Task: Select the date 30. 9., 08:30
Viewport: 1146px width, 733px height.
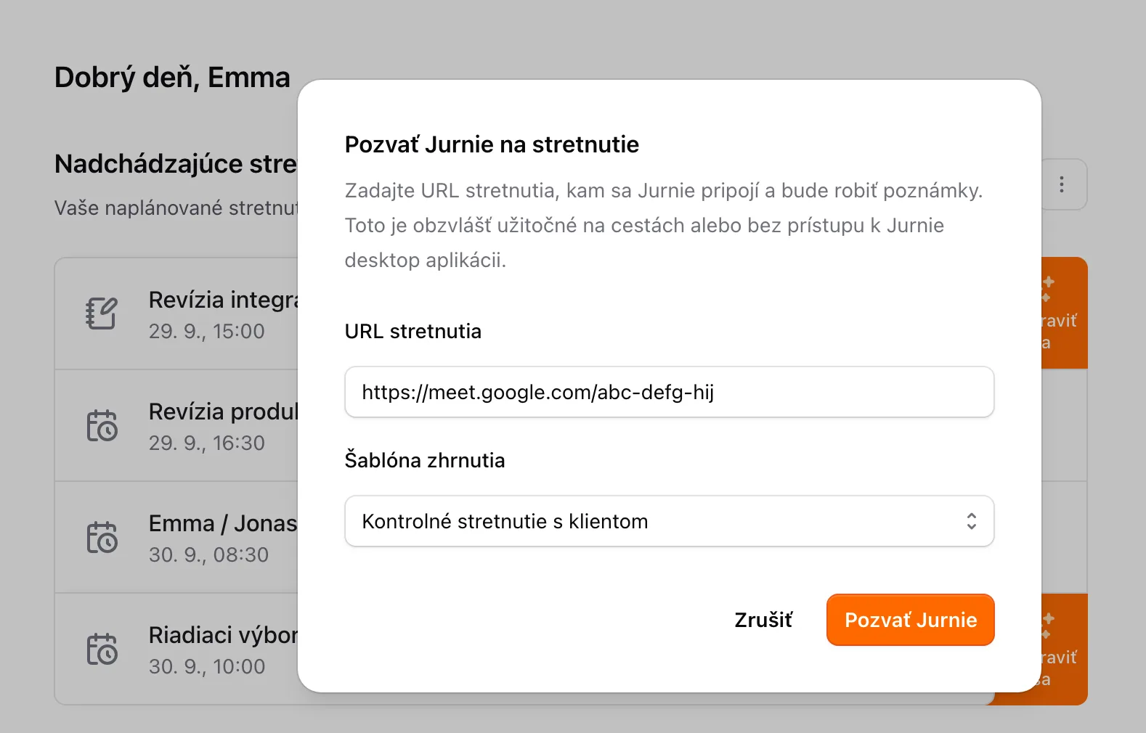Action: [208, 554]
